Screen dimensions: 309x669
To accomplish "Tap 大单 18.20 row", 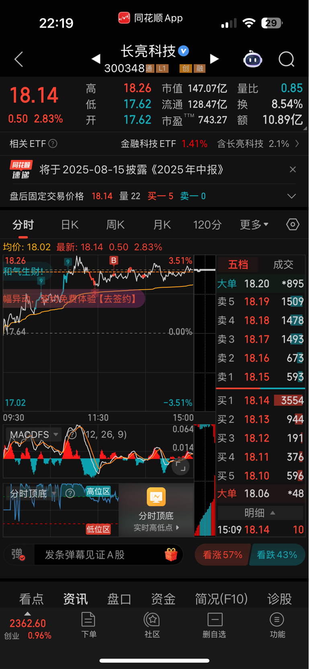I will [x=260, y=283].
